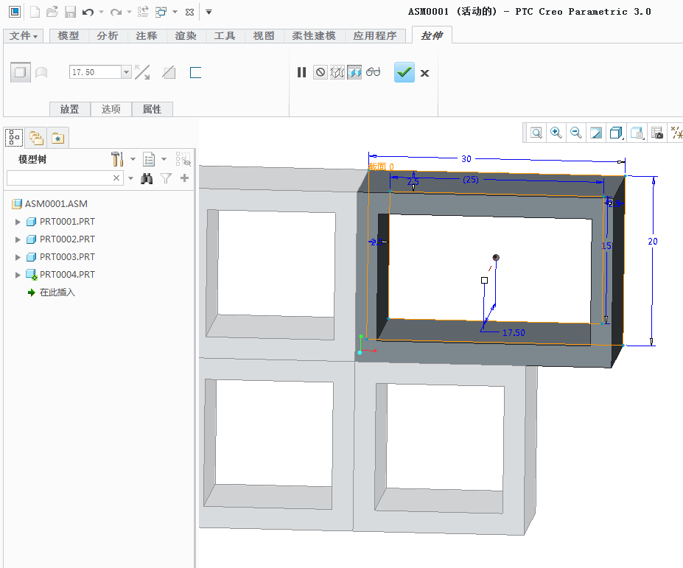Switch to the 注释 ribbon tab

click(x=147, y=35)
